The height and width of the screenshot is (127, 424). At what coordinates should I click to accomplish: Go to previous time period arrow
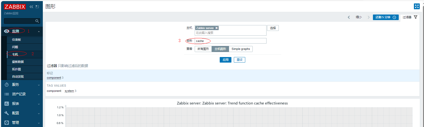pos(349,17)
